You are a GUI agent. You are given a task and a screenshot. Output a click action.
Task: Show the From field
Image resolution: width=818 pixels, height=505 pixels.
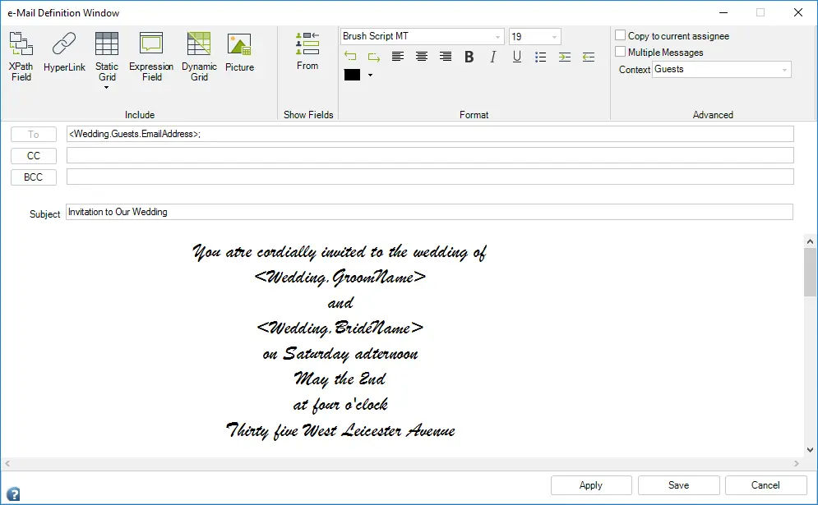click(307, 51)
